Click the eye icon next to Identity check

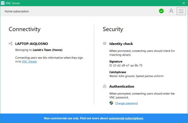[105, 43]
